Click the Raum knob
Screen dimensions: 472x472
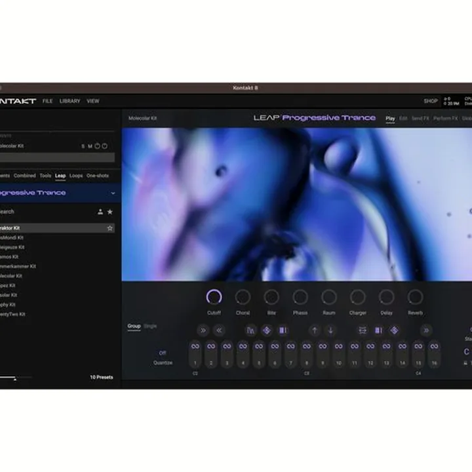329,297
